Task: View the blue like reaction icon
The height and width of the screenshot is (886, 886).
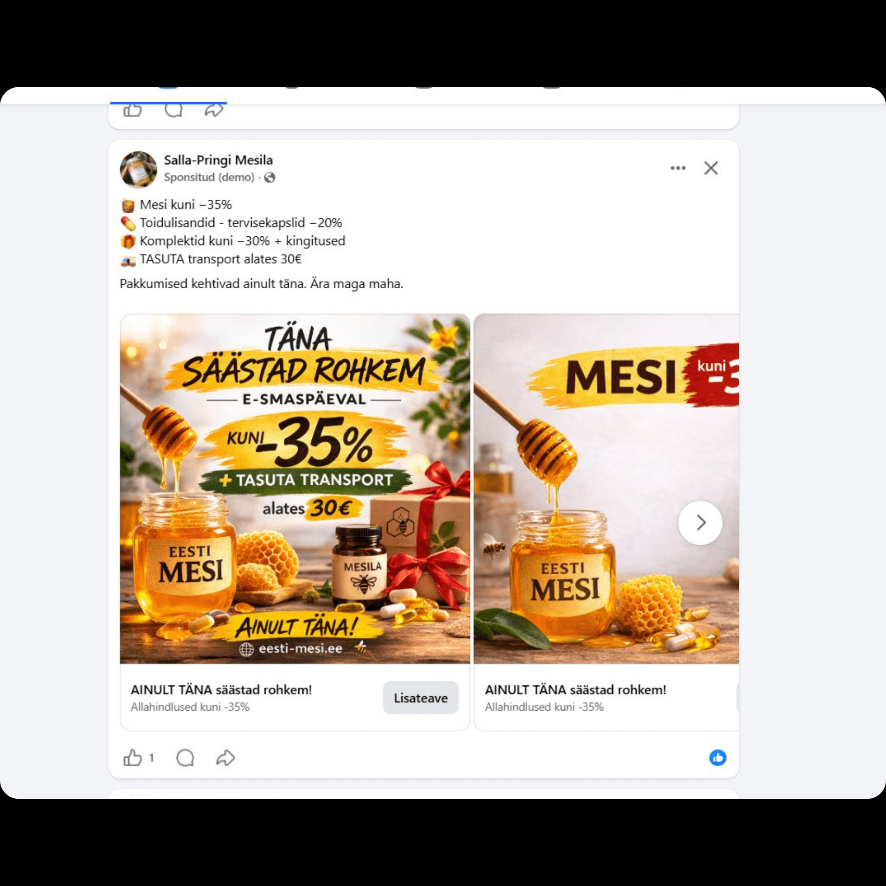Action: click(717, 758)
